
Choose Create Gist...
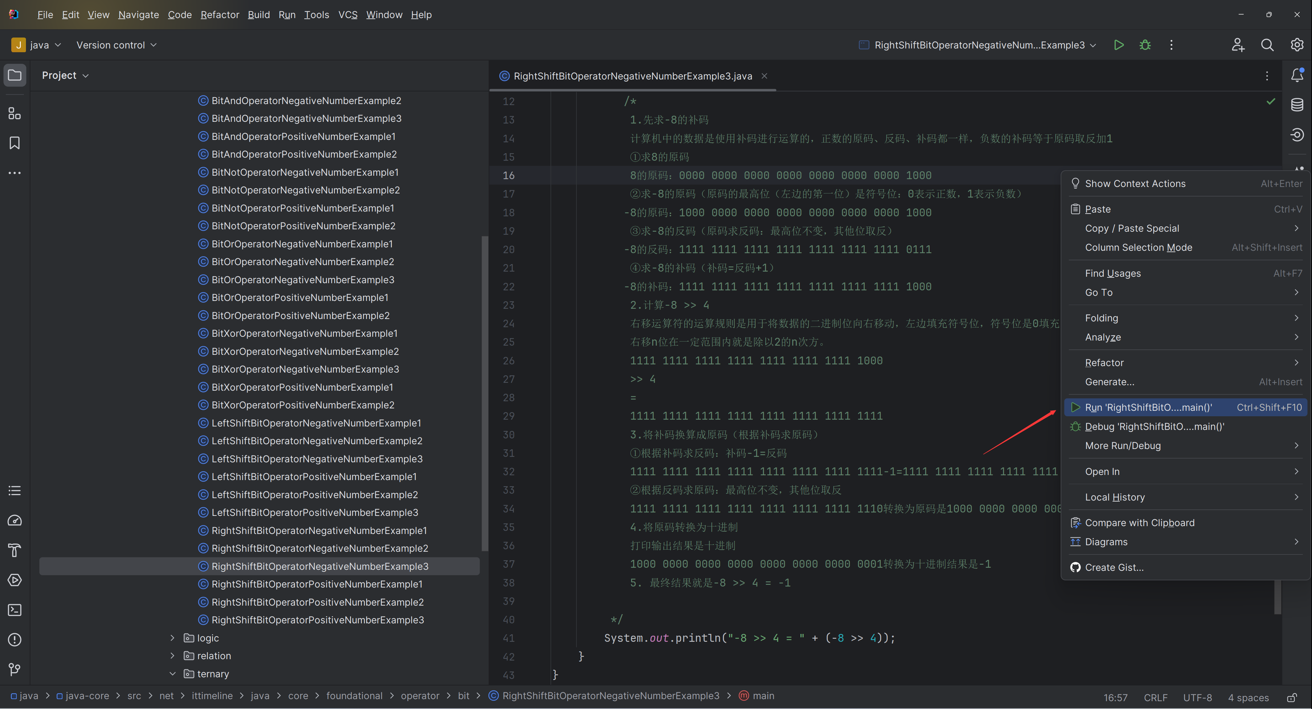point(1186,567)
